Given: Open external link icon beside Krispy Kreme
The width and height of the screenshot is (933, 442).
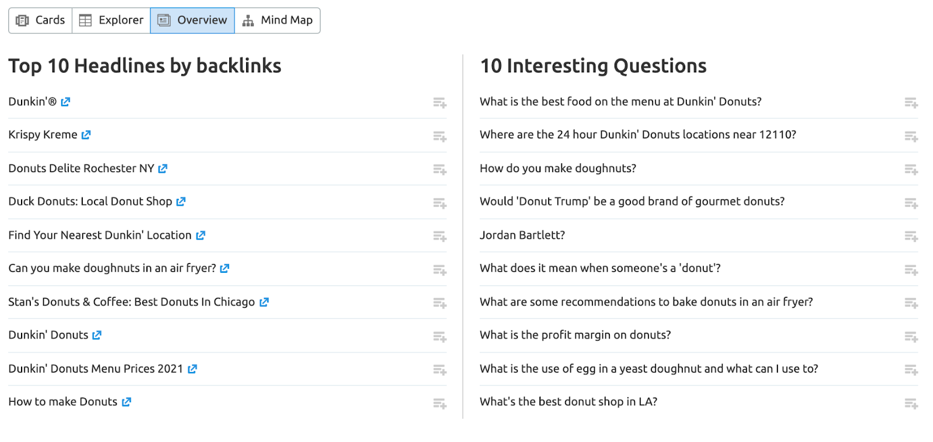Looking at the screenshot, I should (x=86, y=135).
